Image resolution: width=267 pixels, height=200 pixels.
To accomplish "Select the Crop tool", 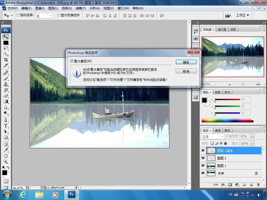I will click(6, 60).
